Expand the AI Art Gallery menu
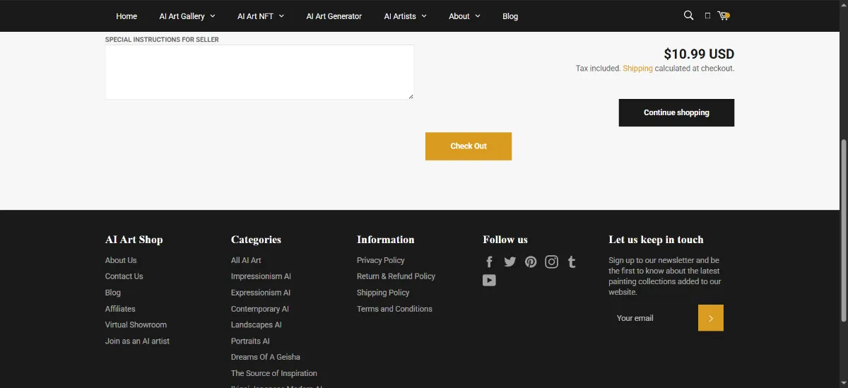 coord(187,16)
